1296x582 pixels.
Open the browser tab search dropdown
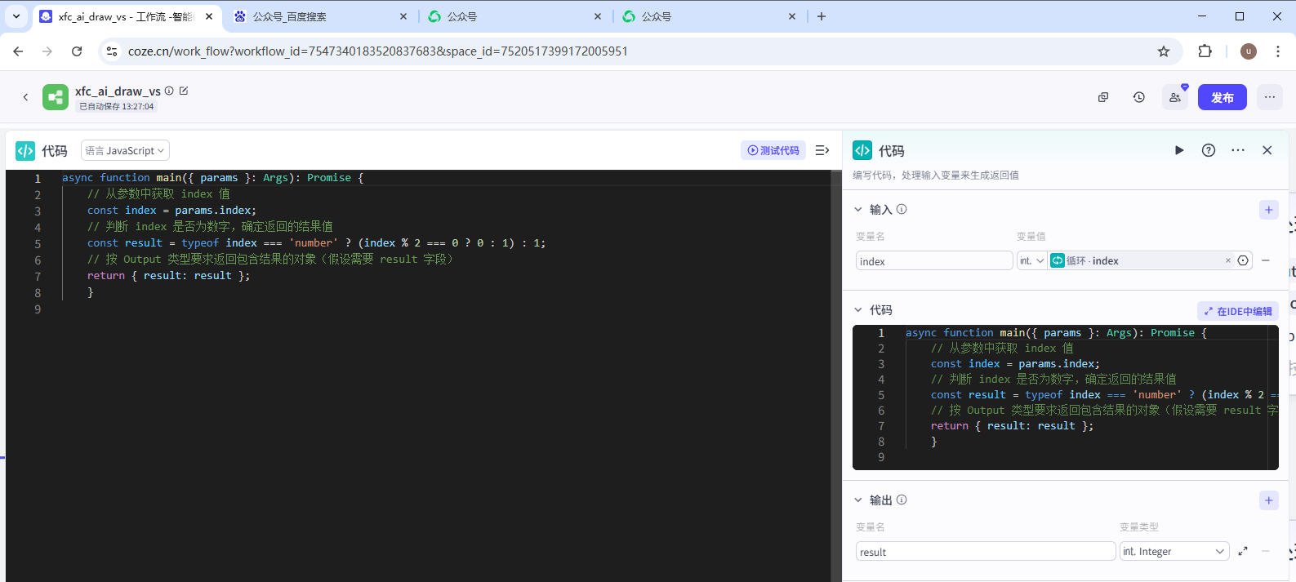16,16
